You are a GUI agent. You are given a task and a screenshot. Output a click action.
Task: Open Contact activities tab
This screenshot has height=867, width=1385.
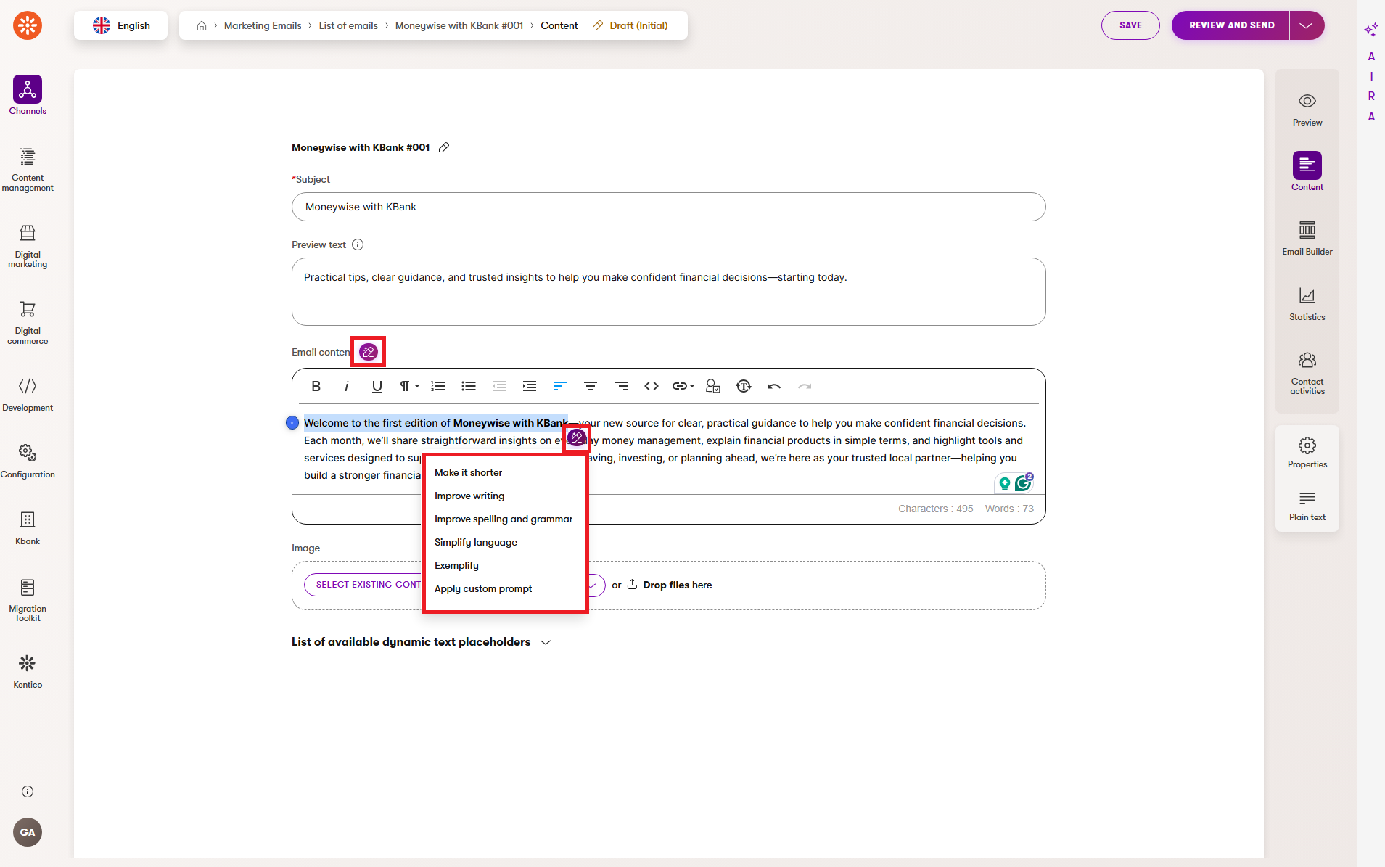click(x=1307, y=373)
